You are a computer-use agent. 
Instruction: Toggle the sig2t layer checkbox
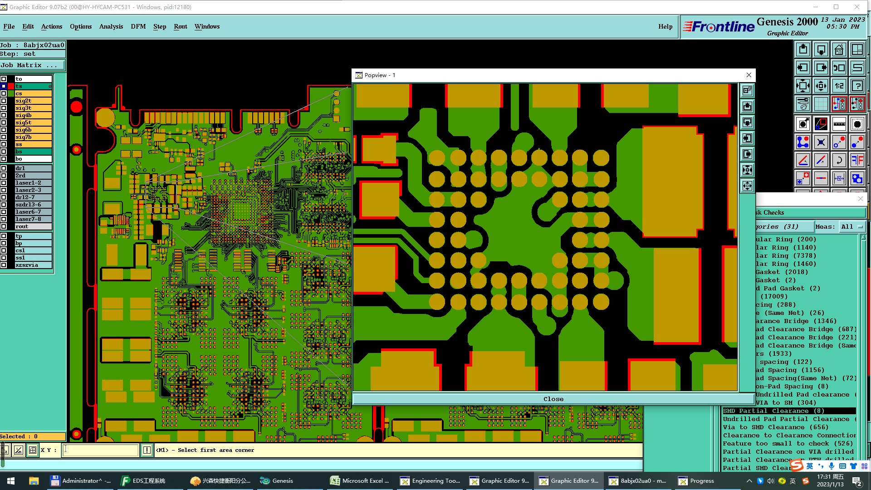point(4,101)
